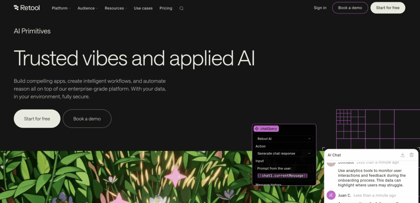
Task: Click Juan C.'s JC avatar
Action: tap(331, 195)
